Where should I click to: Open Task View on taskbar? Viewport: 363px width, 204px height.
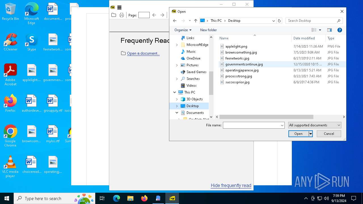pyautogui.click(x=102, y=198)
